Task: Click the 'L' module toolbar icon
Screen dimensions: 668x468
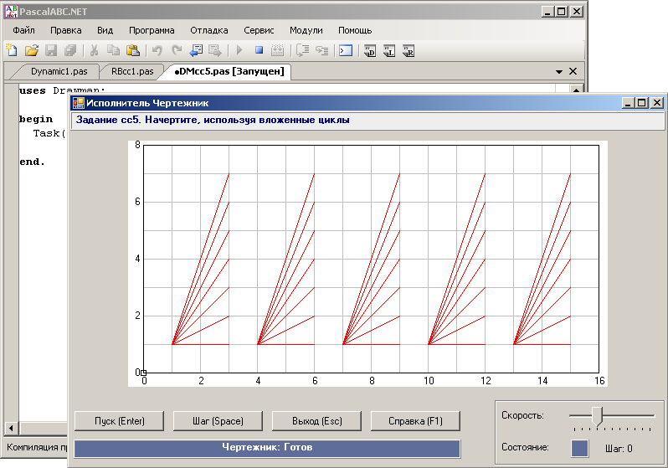Action: [x=389, y=51]
